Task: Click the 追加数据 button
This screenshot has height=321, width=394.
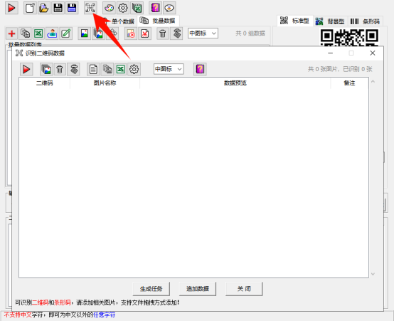Action: (x=198, y=289)
